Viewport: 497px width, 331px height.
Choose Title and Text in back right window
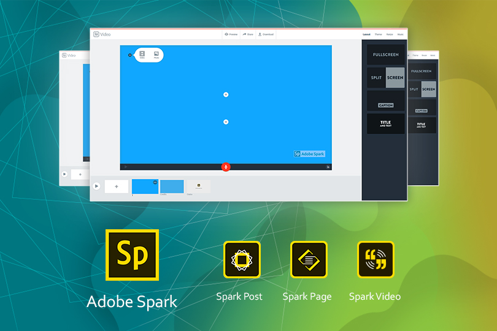422,125
